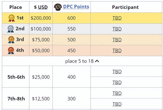Open the DPC Points link
The image size is (163, 110).
[76, 7]
